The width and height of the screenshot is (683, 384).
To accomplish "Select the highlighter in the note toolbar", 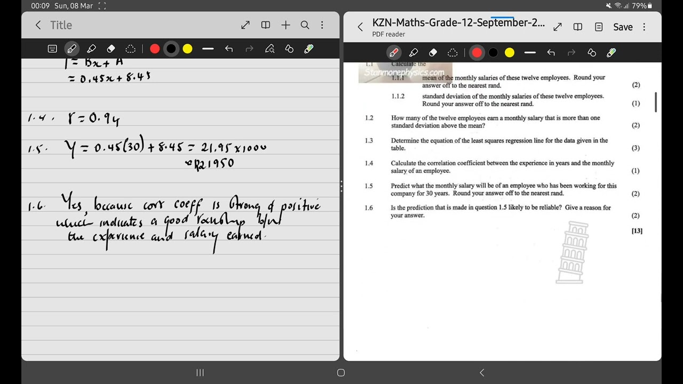I will pyautogui.click(x=91, y=49).
